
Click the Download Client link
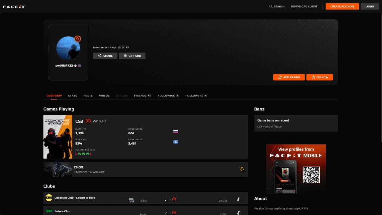click(x=304, y=6)
